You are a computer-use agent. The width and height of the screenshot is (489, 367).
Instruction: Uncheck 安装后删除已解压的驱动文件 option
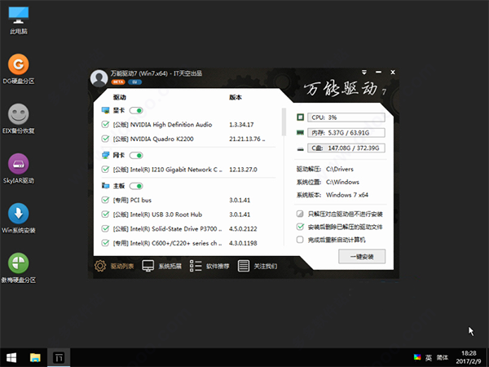(301, 227)
